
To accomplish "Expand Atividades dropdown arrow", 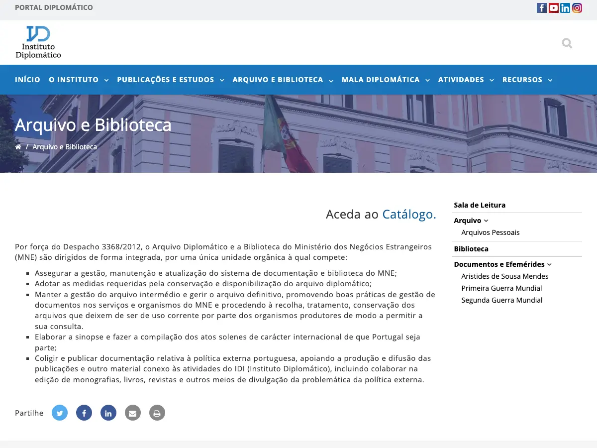I will [x=492, y=80].
